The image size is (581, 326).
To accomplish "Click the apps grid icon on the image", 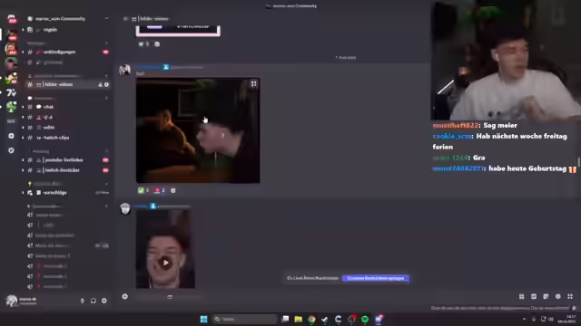I will pyautogui.click(x=253, y=84).
